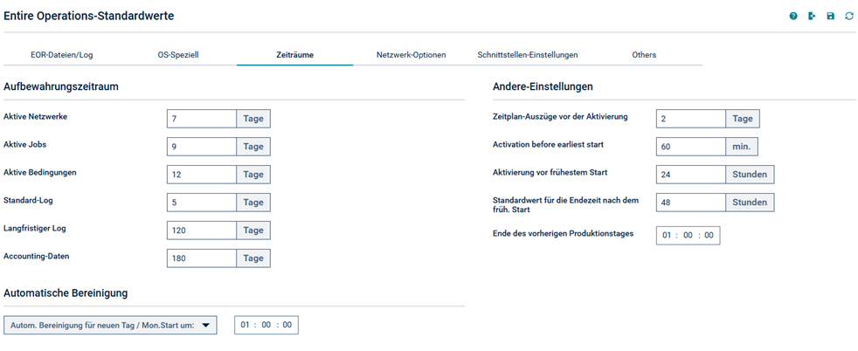
Task: Select the Zeiträume tab
Action: tap(295, 55)
